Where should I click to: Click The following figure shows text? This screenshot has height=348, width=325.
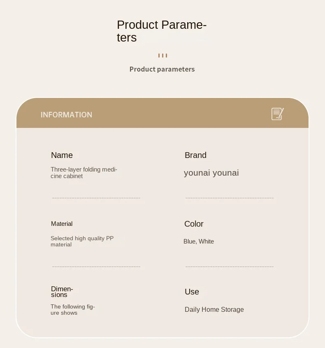click(73, 310)
